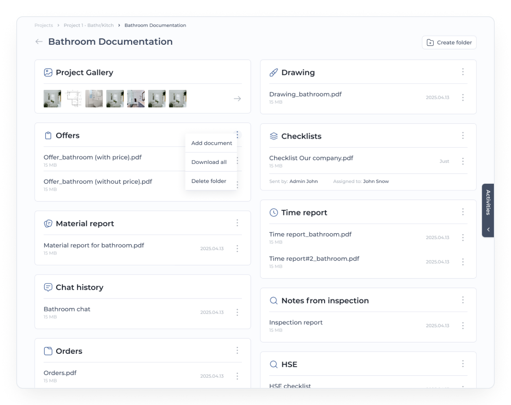Open the Project Gallery with the right arrow
Image resolution: width=511 pixels, height=405 pixels.
[237, 99]
